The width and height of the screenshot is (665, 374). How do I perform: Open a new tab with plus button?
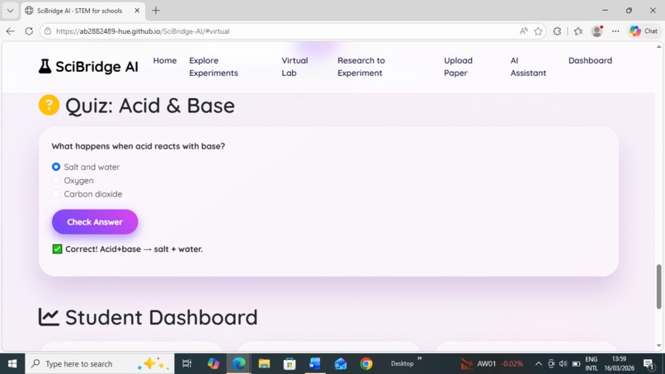pyautogui.click(x=156, y=11)
